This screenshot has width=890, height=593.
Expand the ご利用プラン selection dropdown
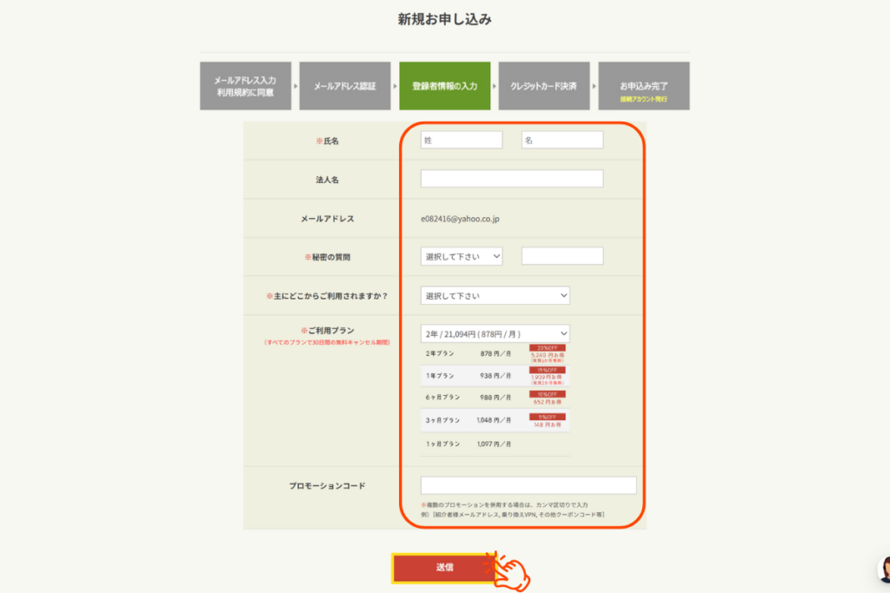coord(495,333)
